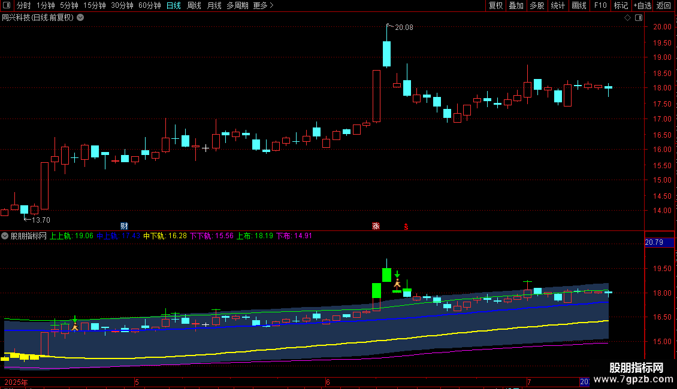677x389 pixels.
Task: Open dropdown next to 同兴科技 stock title
Action: pyautogui.click(x=80, y=18)
